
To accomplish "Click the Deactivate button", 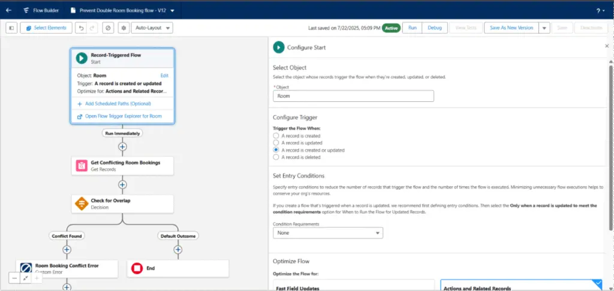I will click(x=591, y=28).
